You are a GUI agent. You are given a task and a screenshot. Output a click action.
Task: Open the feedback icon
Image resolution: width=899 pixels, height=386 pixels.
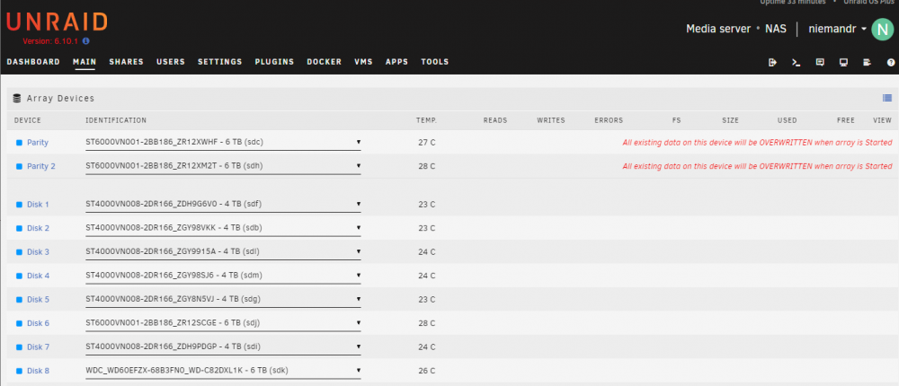[820, 63]
